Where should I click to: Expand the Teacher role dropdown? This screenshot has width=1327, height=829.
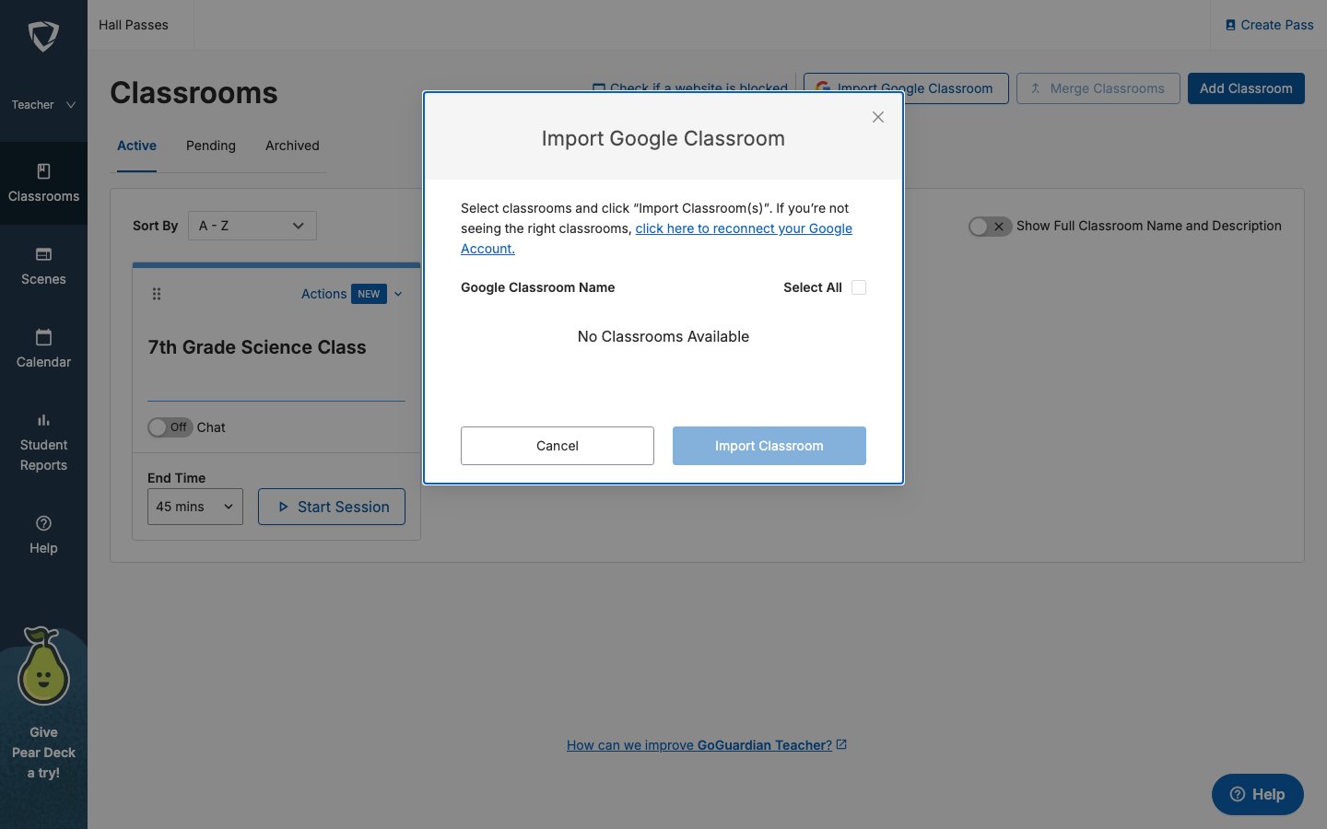point(43,105)
